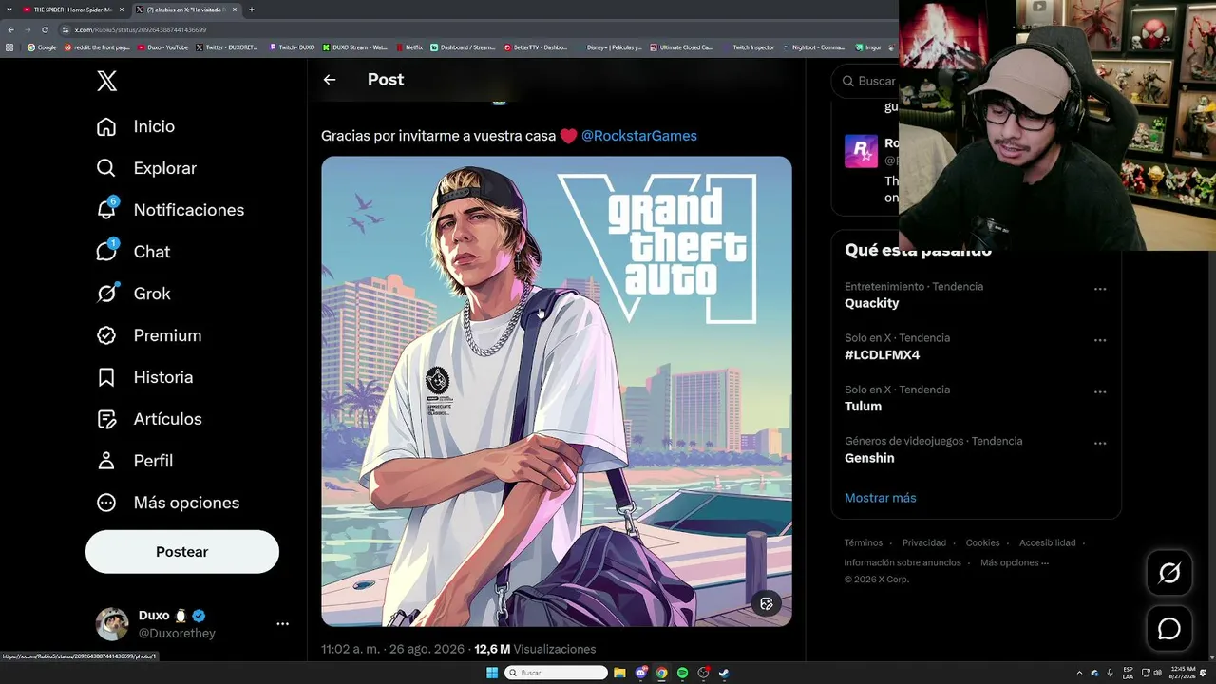Click the browser back arrow
Image resolution: width=1216 pixels, height=684 pixels.
(x=10, y=29)
